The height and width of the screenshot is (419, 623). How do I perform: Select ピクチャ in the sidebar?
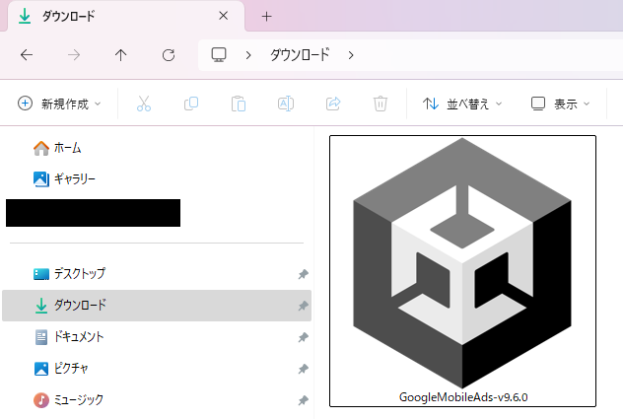click(157, 369)
